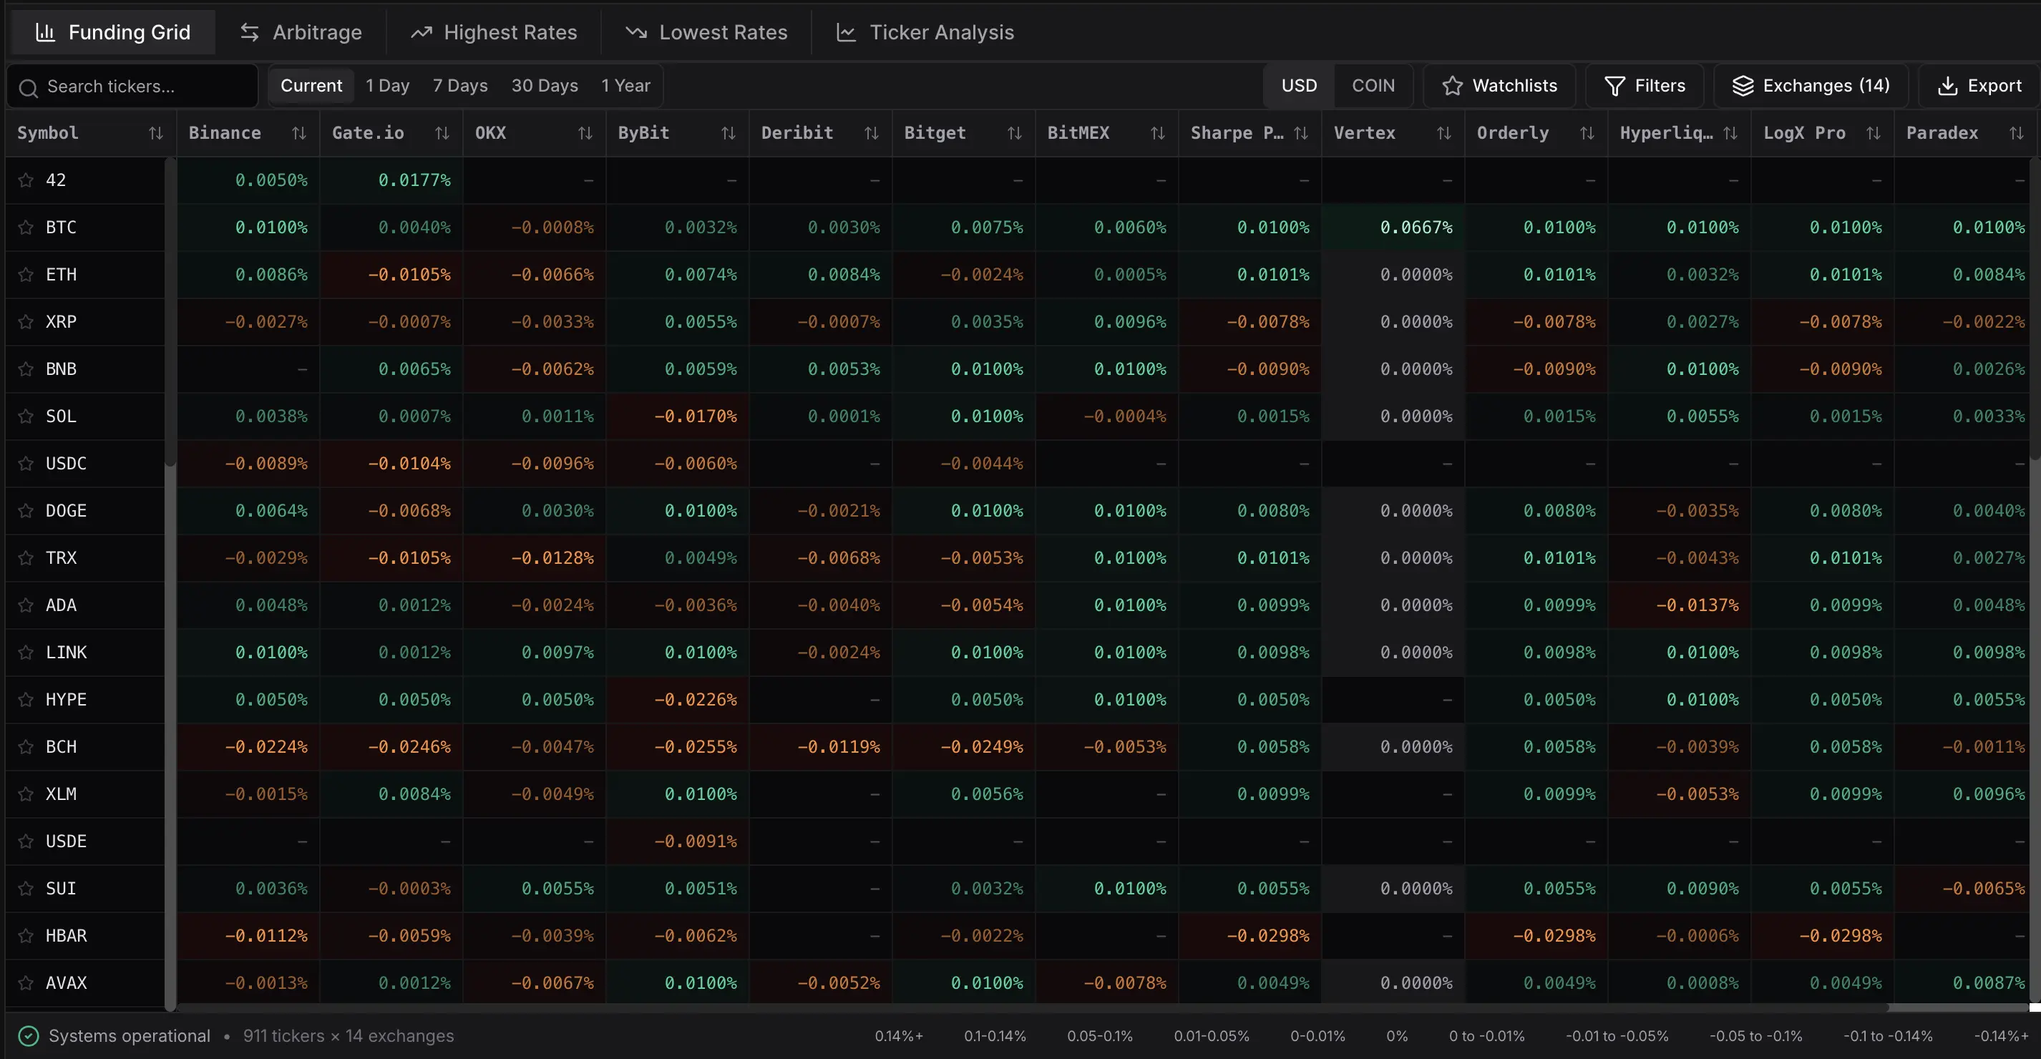Click the 7 Days option
The image size is (2041, 1059).
[x=459, y=86]
